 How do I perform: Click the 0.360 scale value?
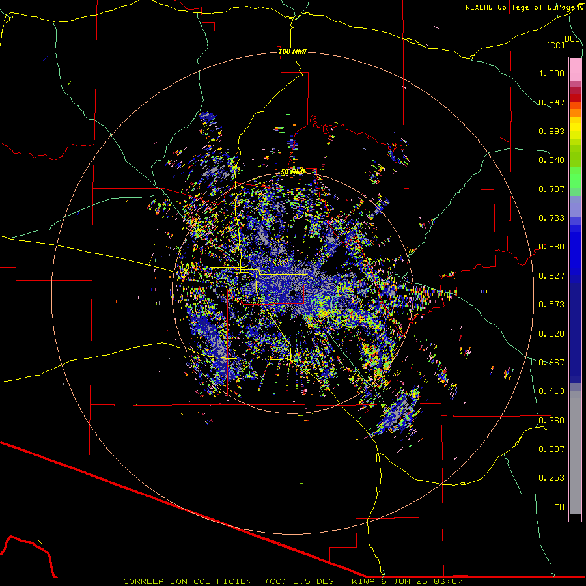tap(551, 421)
